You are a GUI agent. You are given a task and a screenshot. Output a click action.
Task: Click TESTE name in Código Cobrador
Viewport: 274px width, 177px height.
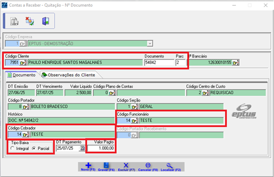tap(73, 134)
